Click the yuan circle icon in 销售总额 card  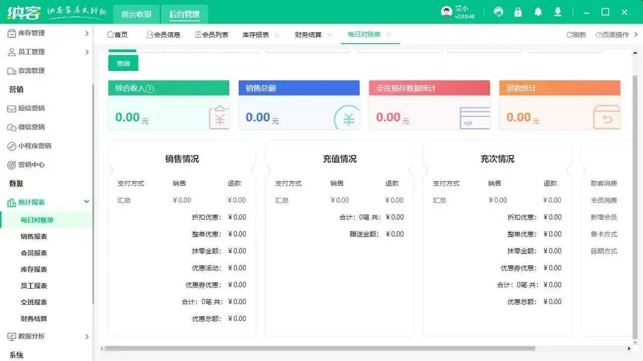coord(347,118)
